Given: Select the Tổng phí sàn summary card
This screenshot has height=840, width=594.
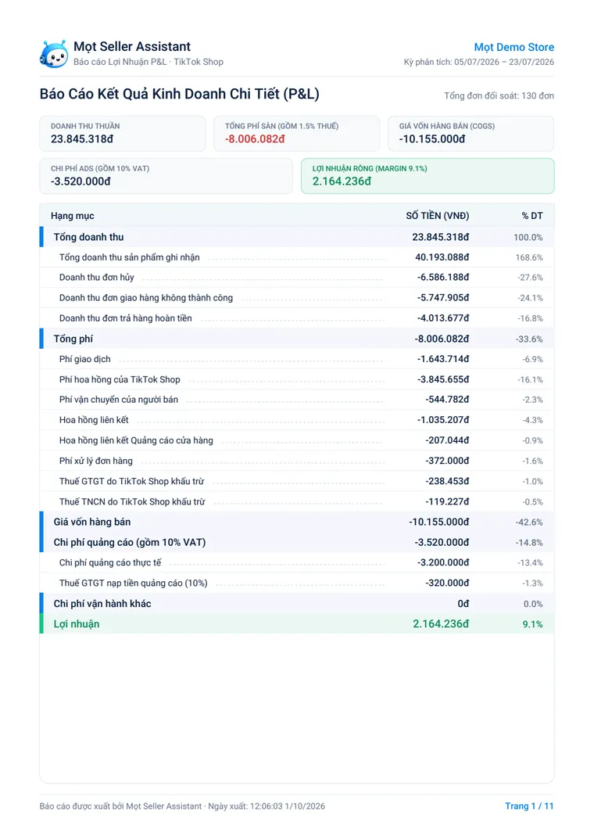Looking at the screenshot, I should [x=296, y=134].
